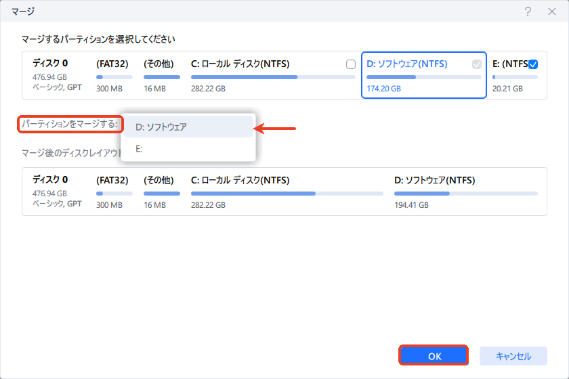
Task: Click the merged 194.41 GB D: partition in the layout preview
Action: (466, 192)
